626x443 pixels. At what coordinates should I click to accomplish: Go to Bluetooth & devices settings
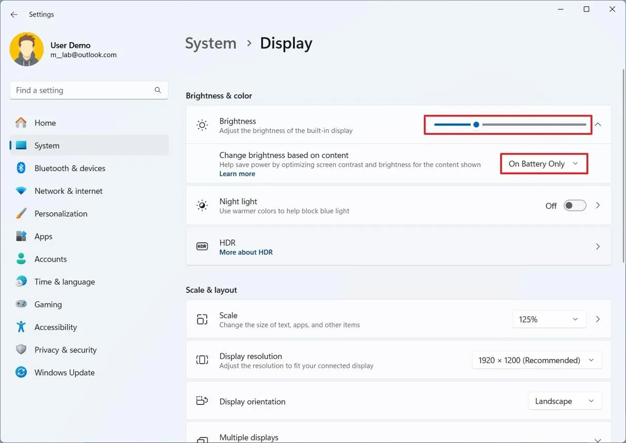pos(89,168)
